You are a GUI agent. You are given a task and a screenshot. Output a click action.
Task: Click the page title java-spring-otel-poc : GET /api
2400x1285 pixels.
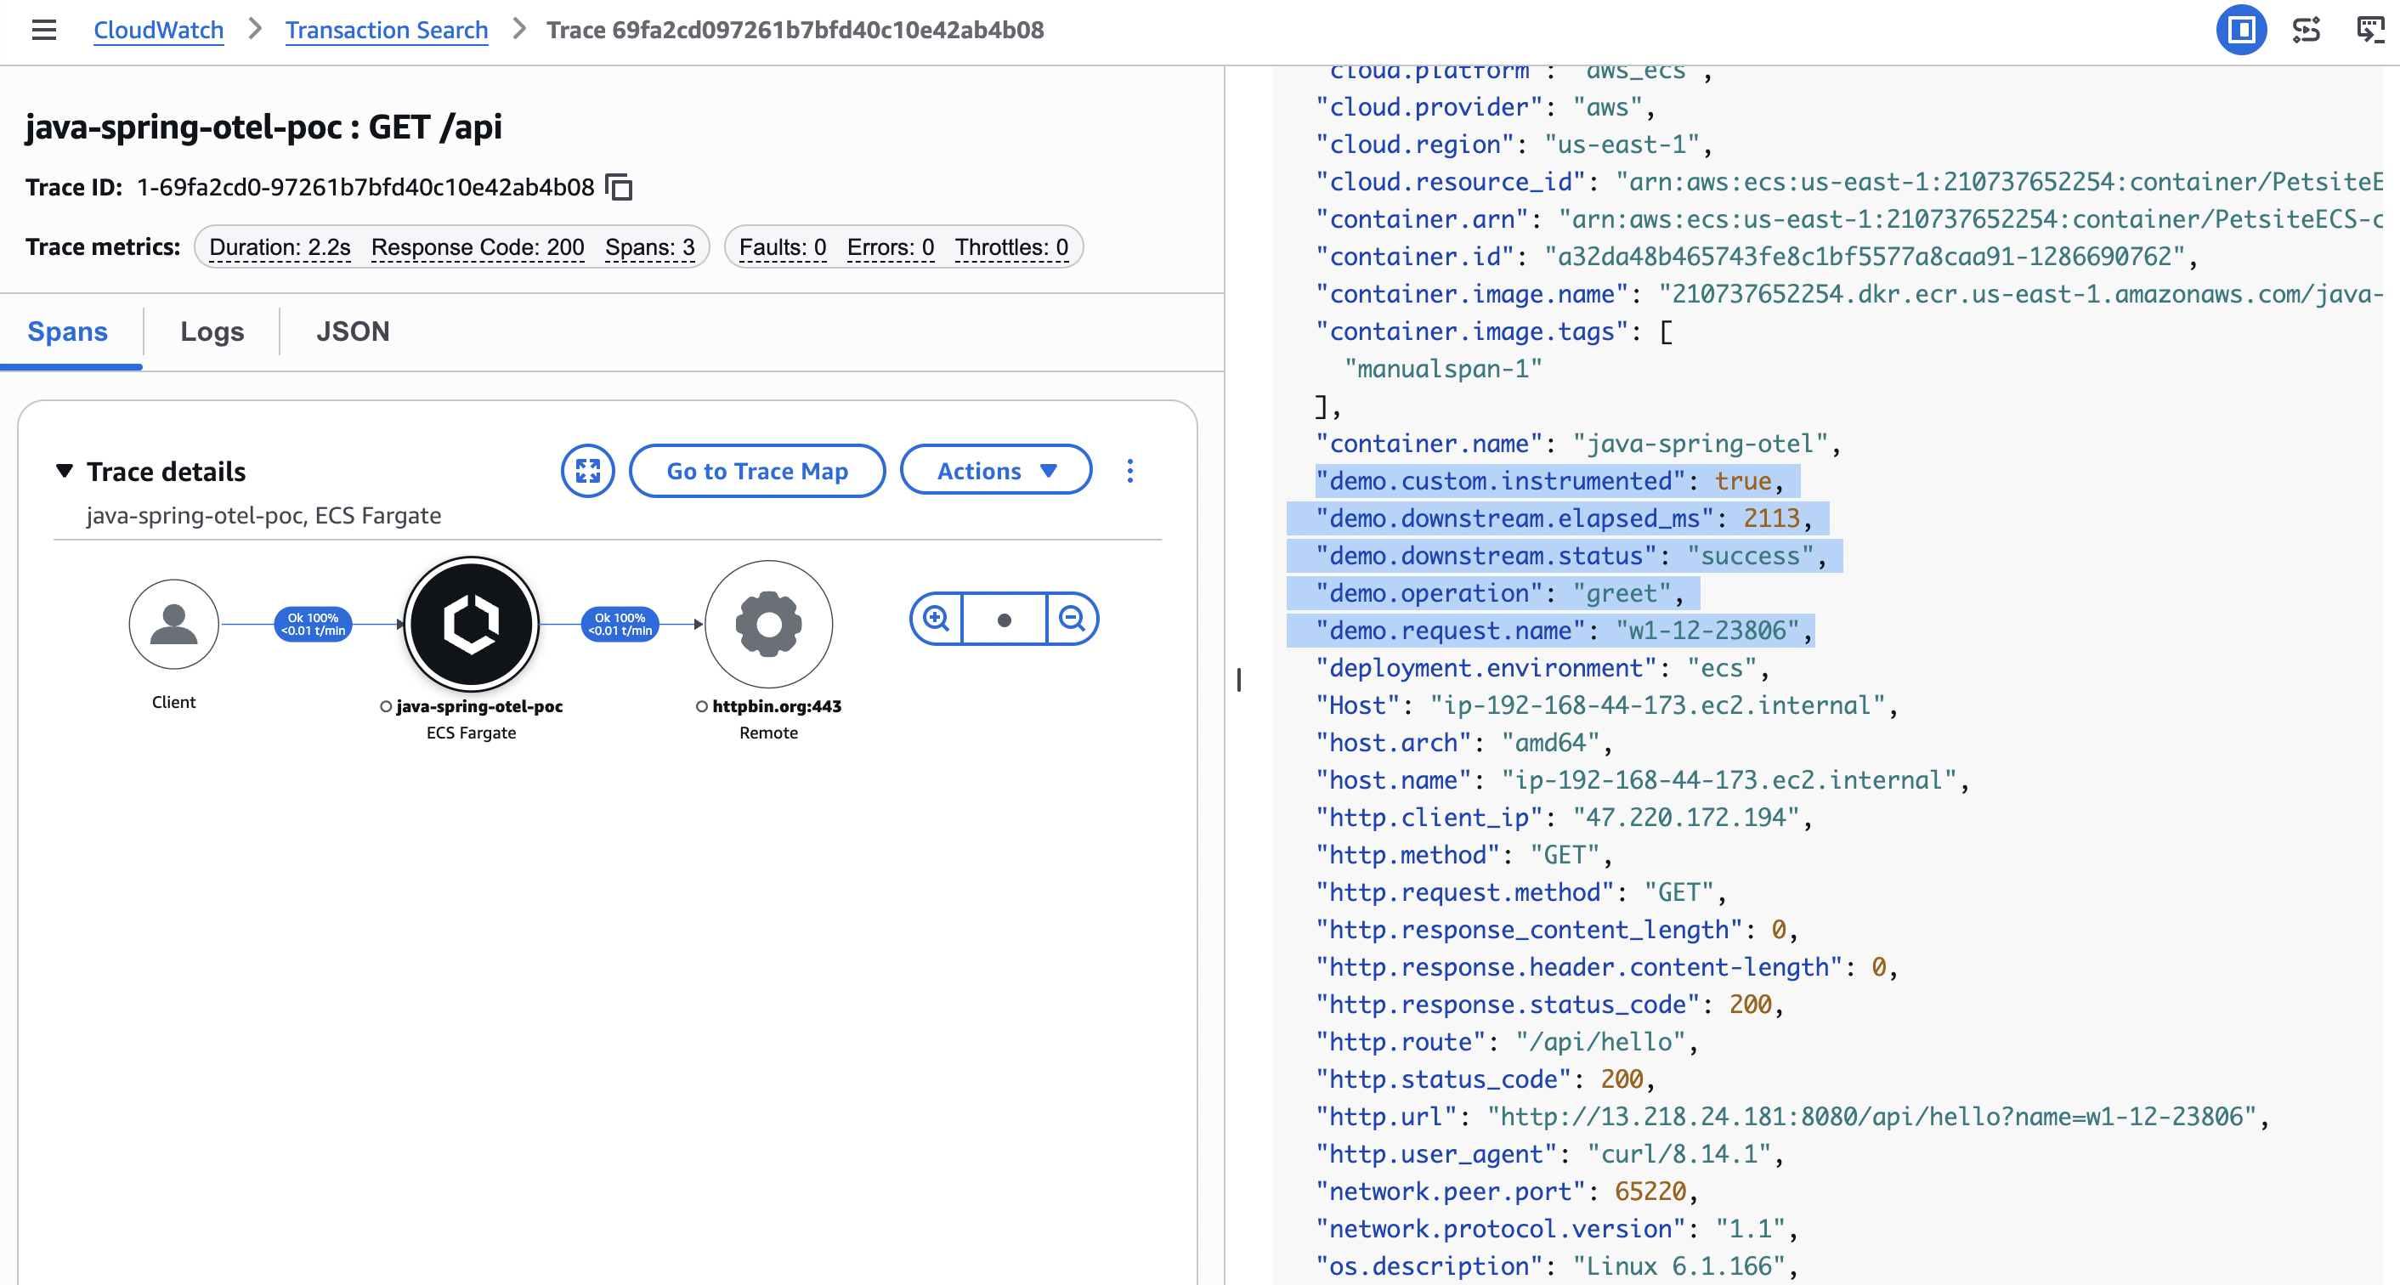click(x=263, y=126)
